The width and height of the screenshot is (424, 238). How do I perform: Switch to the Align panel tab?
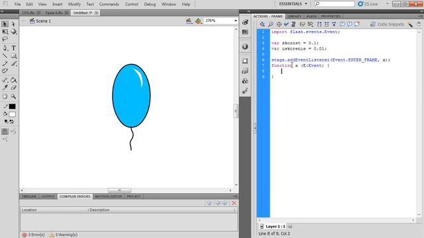pyautogui.click(x=311, y=16)
